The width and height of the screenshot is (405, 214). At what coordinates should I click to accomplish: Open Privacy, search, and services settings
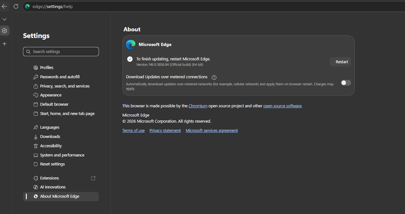click(x=64, y=86)
